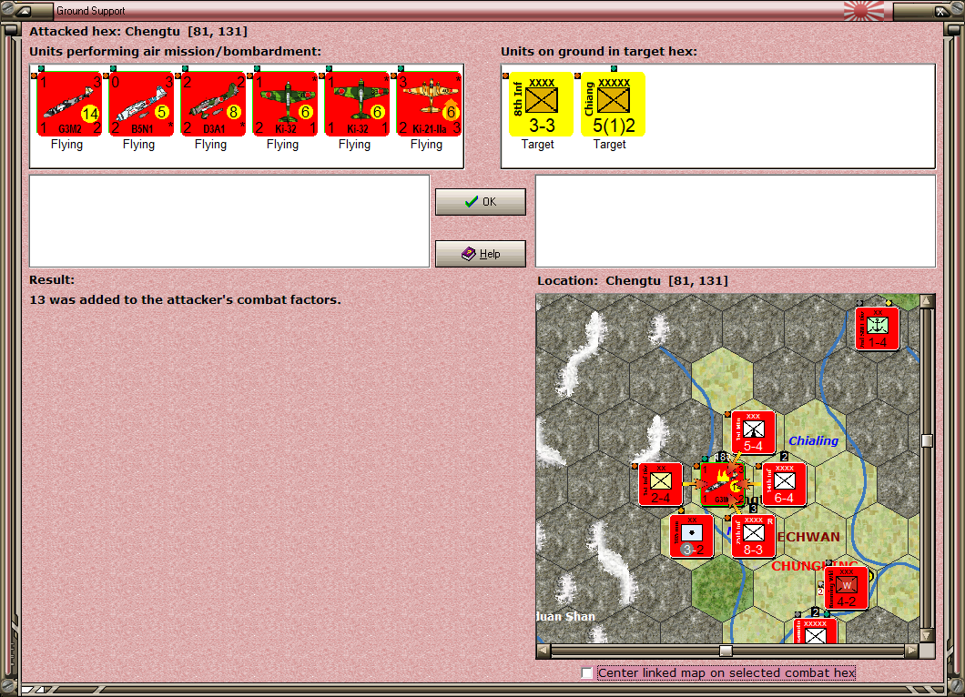This screenshot has width=965, height=697.
Task: Click the Chialing river label on map
Action: tap(813, 440)
